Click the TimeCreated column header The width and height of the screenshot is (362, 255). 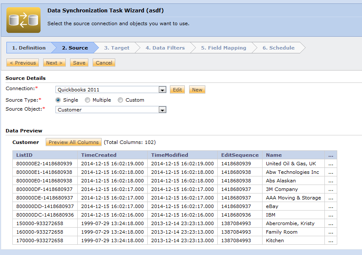point(112,155)
